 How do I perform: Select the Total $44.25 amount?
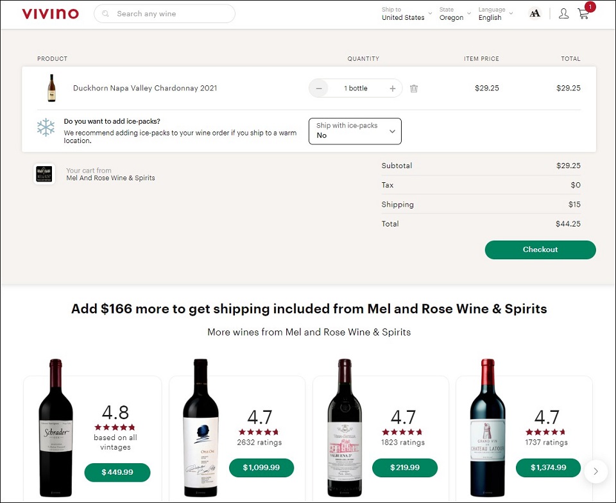coord(568,224)
